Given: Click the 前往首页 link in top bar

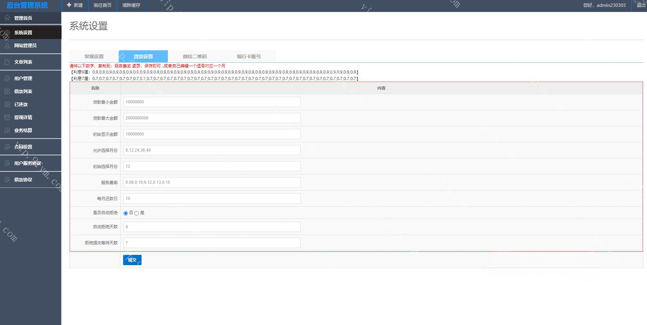Looking at the screenshot, I should 103,5.
